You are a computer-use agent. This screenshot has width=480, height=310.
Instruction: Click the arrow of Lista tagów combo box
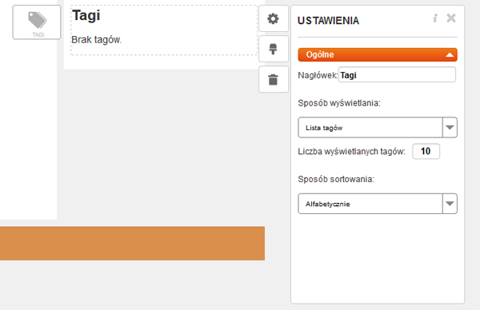click(x=450, y=128)
